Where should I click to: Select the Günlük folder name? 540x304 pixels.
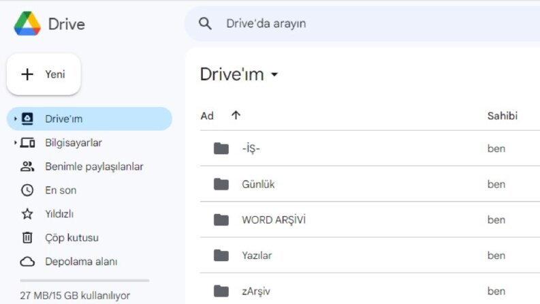(x=258, y=184)
